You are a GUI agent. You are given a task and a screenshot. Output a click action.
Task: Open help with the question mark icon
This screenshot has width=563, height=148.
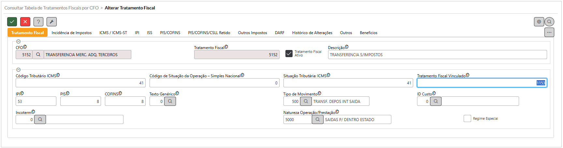pyautogui.click(x=38, y=22)
